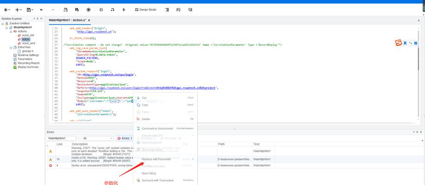Collapse the Actions tree node
The width and height of the screenshot is (425, 185).
(x=11, y=31)
